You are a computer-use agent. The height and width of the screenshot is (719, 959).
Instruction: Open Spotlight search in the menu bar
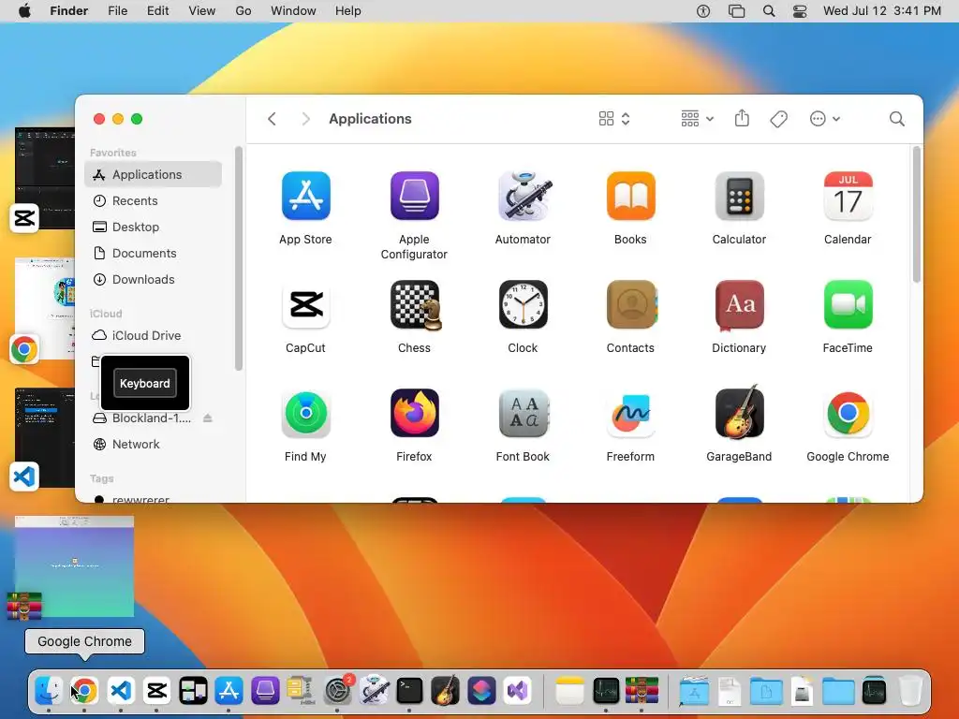coord(769,11)
